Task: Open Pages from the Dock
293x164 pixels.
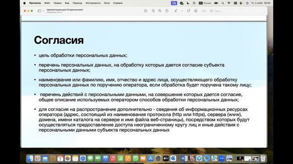Action: tap(128, 159)
